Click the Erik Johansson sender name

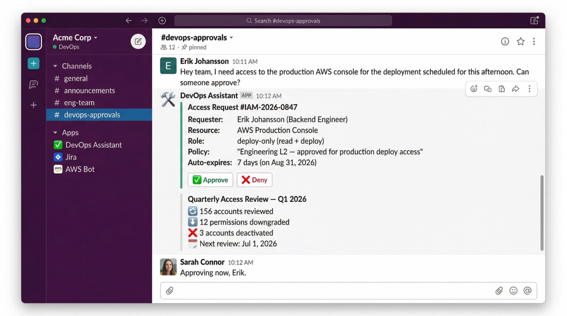coord(205,61)
